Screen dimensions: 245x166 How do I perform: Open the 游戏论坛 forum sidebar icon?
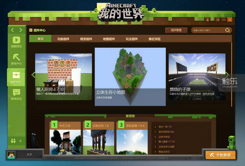16,95
